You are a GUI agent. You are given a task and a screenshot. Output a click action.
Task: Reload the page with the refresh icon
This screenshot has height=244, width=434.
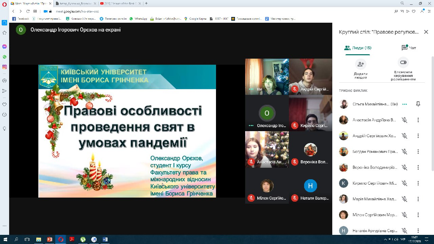tap(28, 11)
